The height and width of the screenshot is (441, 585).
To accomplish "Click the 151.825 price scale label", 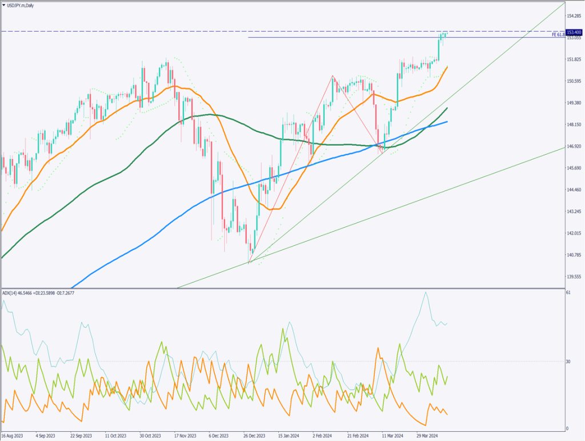I will tap(574, 59).
